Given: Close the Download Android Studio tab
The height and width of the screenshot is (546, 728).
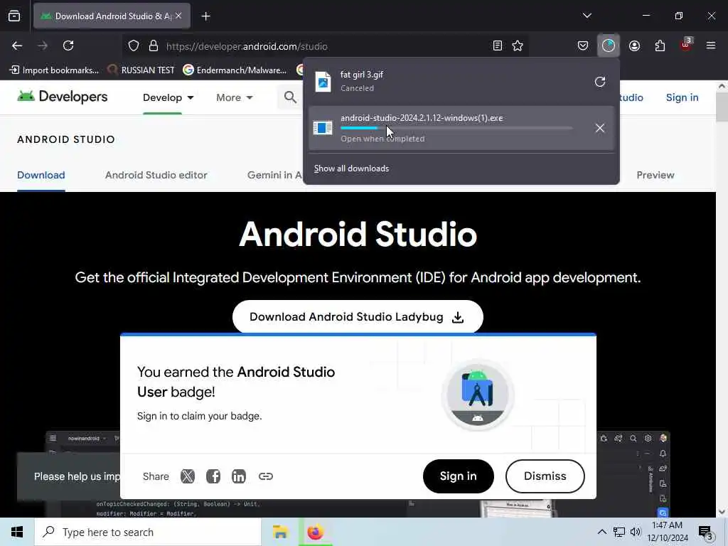Looking at the screenshot, I should [x=178, y=16].
